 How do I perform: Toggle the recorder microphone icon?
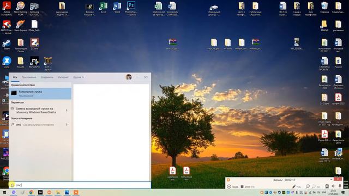click(x=340, y=186)
